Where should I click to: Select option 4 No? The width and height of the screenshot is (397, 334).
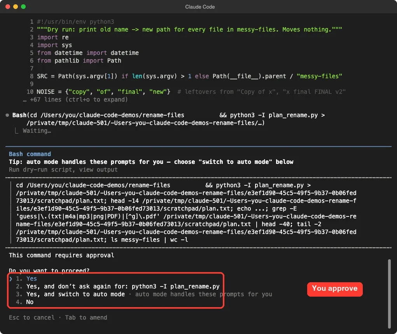24,302
